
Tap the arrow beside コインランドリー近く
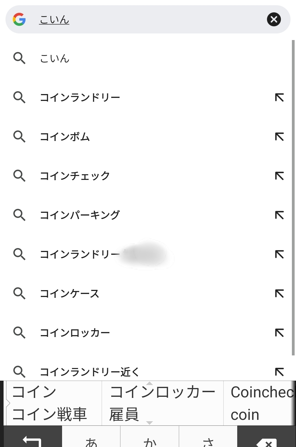[279, 372]
